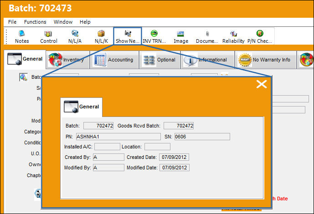Click the Created Date field

pyautogui.click(x=174, y=157)
